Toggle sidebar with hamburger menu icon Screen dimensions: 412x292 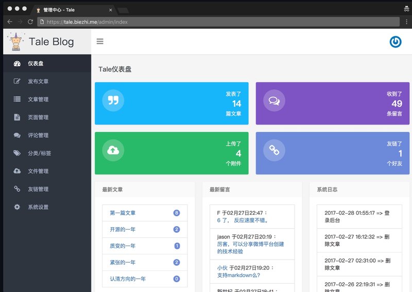(x=100, y=41)
